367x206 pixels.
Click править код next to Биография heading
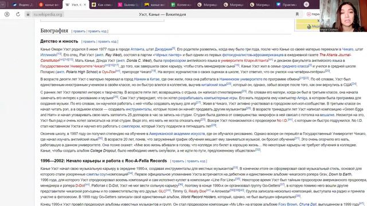point(97,31)
